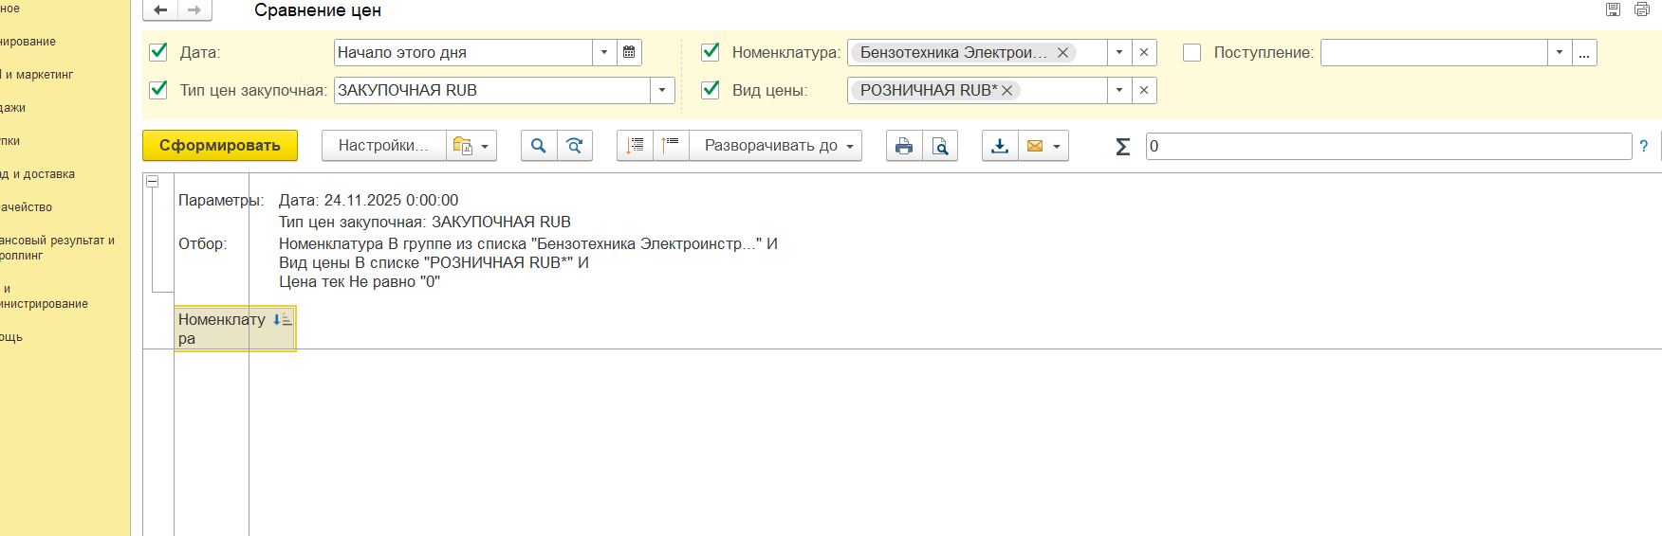Click Вид цены В списке line
This screenshot has width=1662, height=536.
434,262
